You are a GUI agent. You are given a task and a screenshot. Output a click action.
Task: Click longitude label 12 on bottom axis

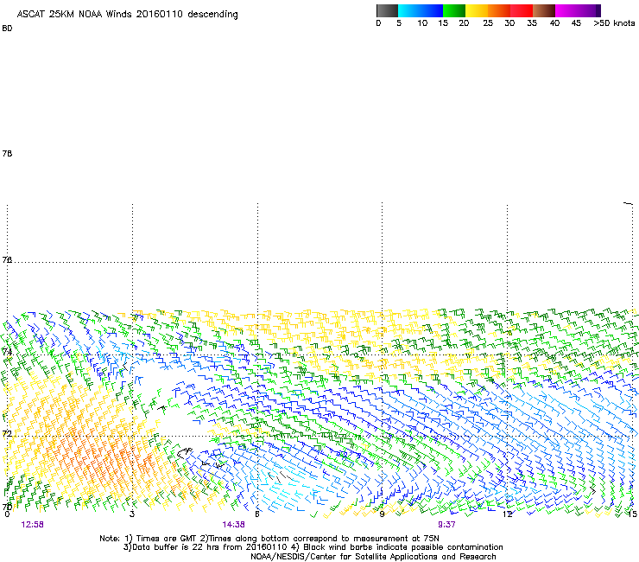point(508,514)
